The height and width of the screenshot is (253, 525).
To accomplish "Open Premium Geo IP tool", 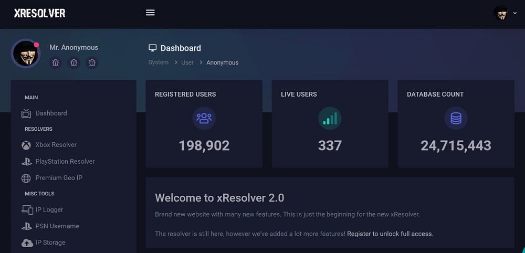I will tap(59, 178).
